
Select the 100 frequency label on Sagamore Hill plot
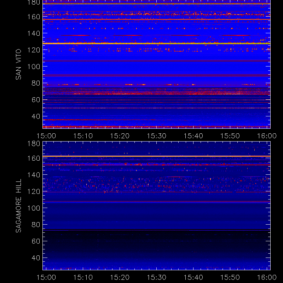(x=34, y=208)
